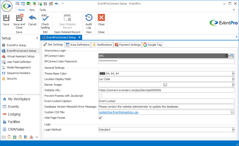This screenshot has width=239, height=146.
Task: Open the Notifications tab
Action: click(102, 45)
